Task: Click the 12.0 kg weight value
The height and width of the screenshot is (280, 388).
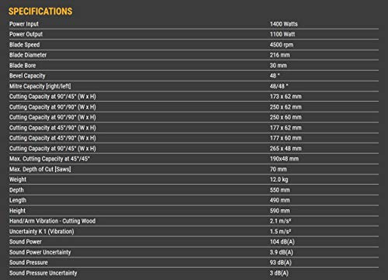Action: tap(279, 179)
